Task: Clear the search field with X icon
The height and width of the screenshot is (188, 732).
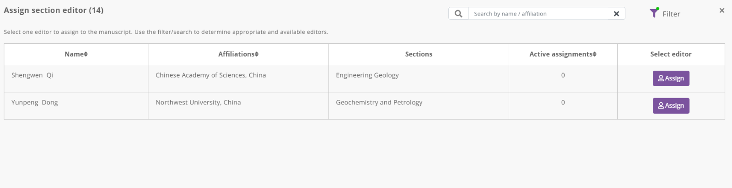Action: (616, 14)
